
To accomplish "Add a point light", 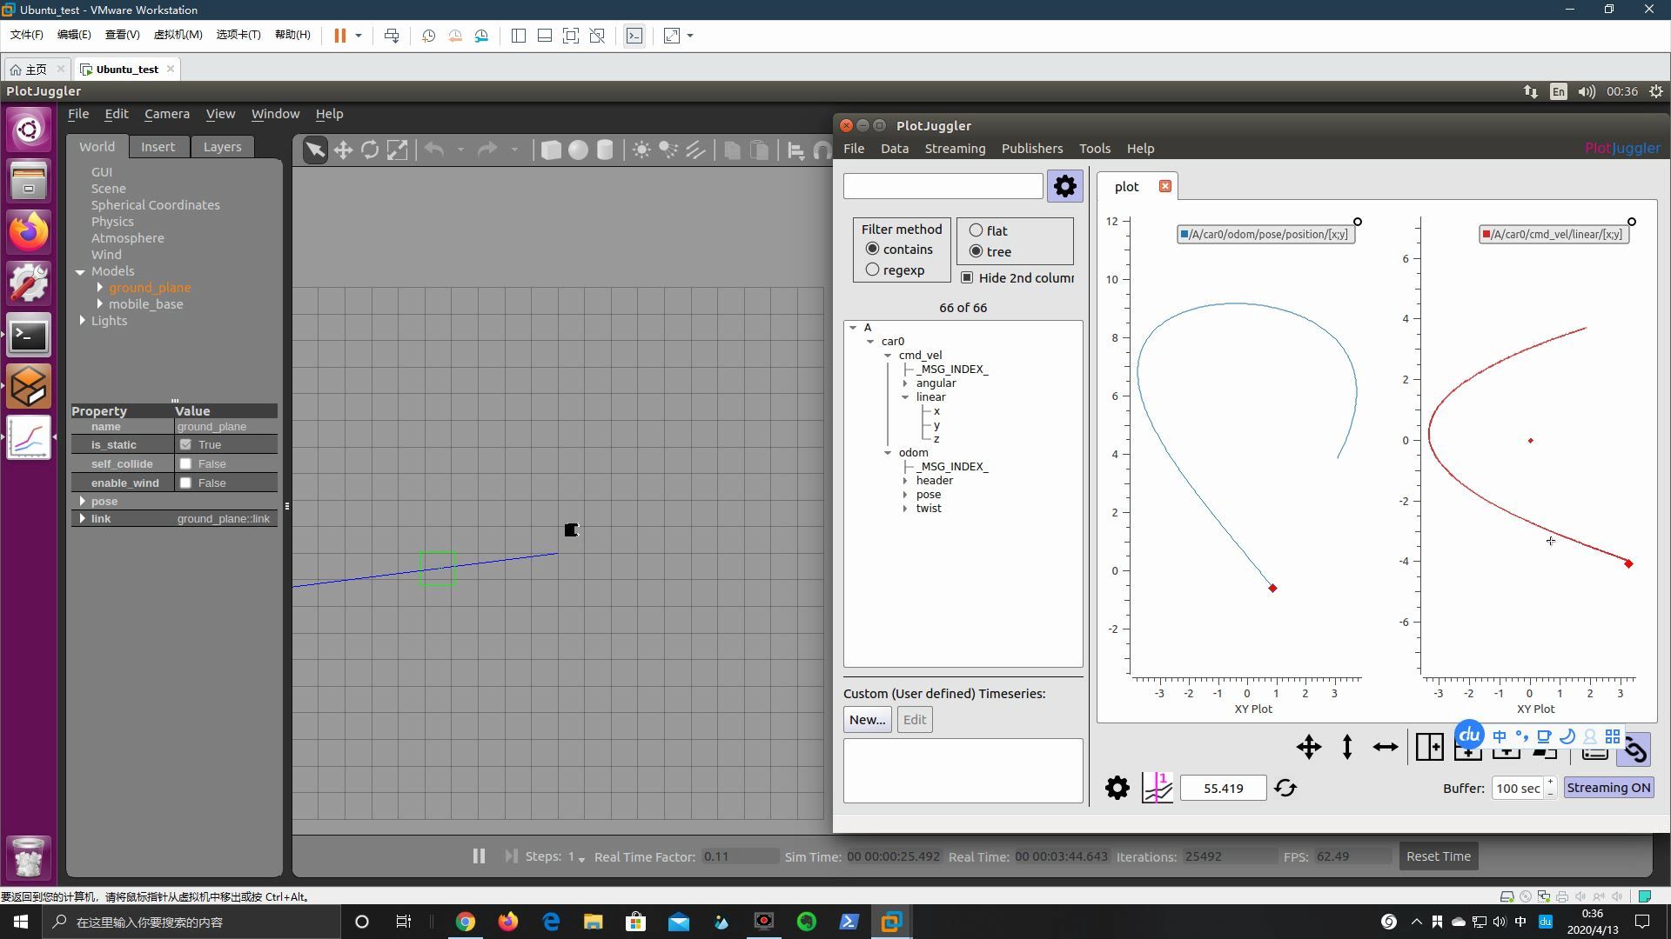I will (641, 150).
